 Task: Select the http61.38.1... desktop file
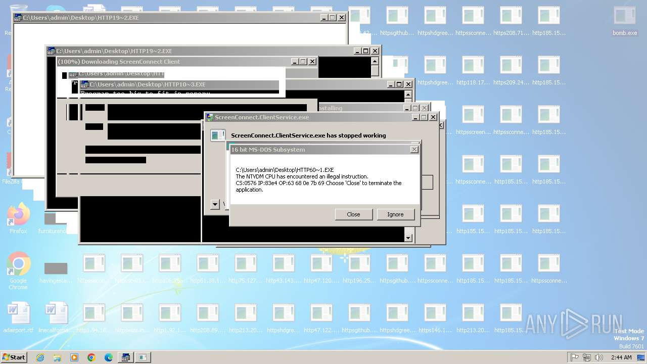point(208,269)
